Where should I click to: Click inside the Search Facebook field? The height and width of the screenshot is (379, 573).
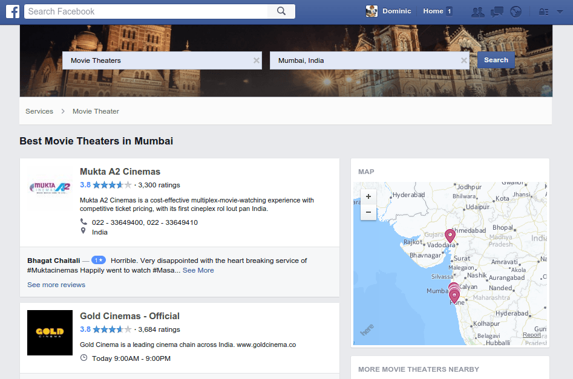coord(145,11)
